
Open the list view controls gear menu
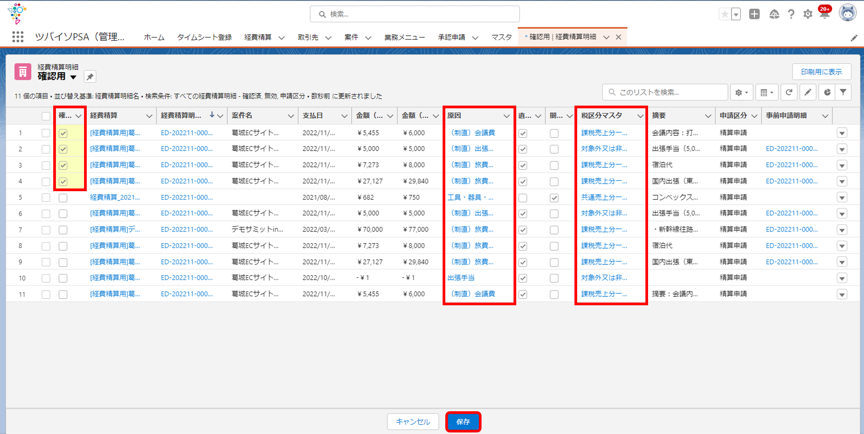tap(741, 92)
